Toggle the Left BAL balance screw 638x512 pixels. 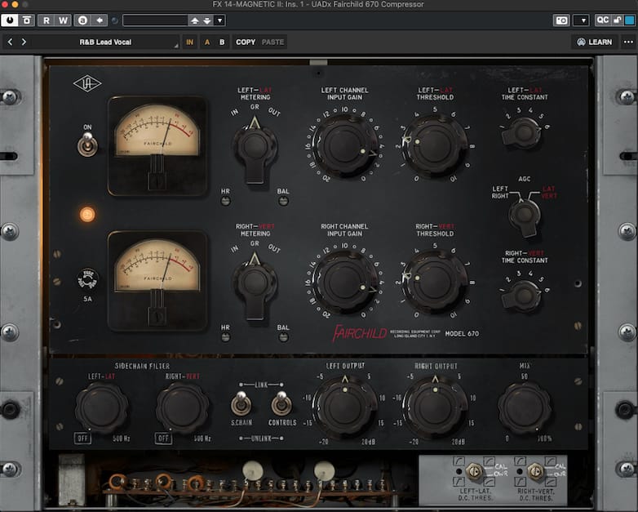point(283,201)
